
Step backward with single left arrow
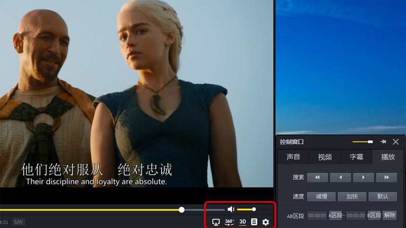(x=340, y=177)
